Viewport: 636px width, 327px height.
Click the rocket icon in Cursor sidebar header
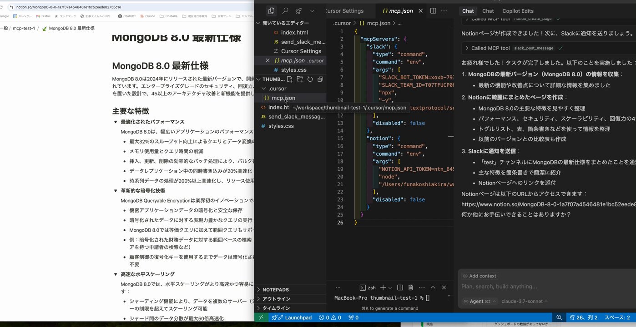pos(299,11)
